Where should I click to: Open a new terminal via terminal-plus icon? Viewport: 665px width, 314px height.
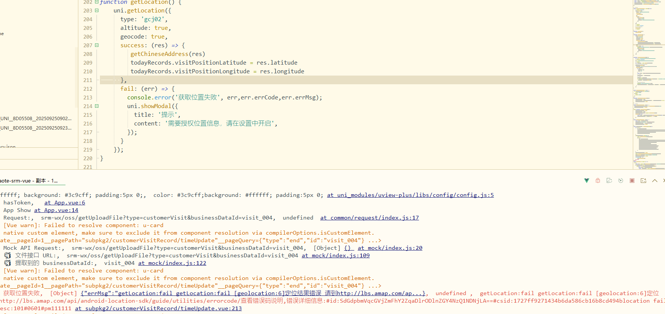[x=643, y=181]
